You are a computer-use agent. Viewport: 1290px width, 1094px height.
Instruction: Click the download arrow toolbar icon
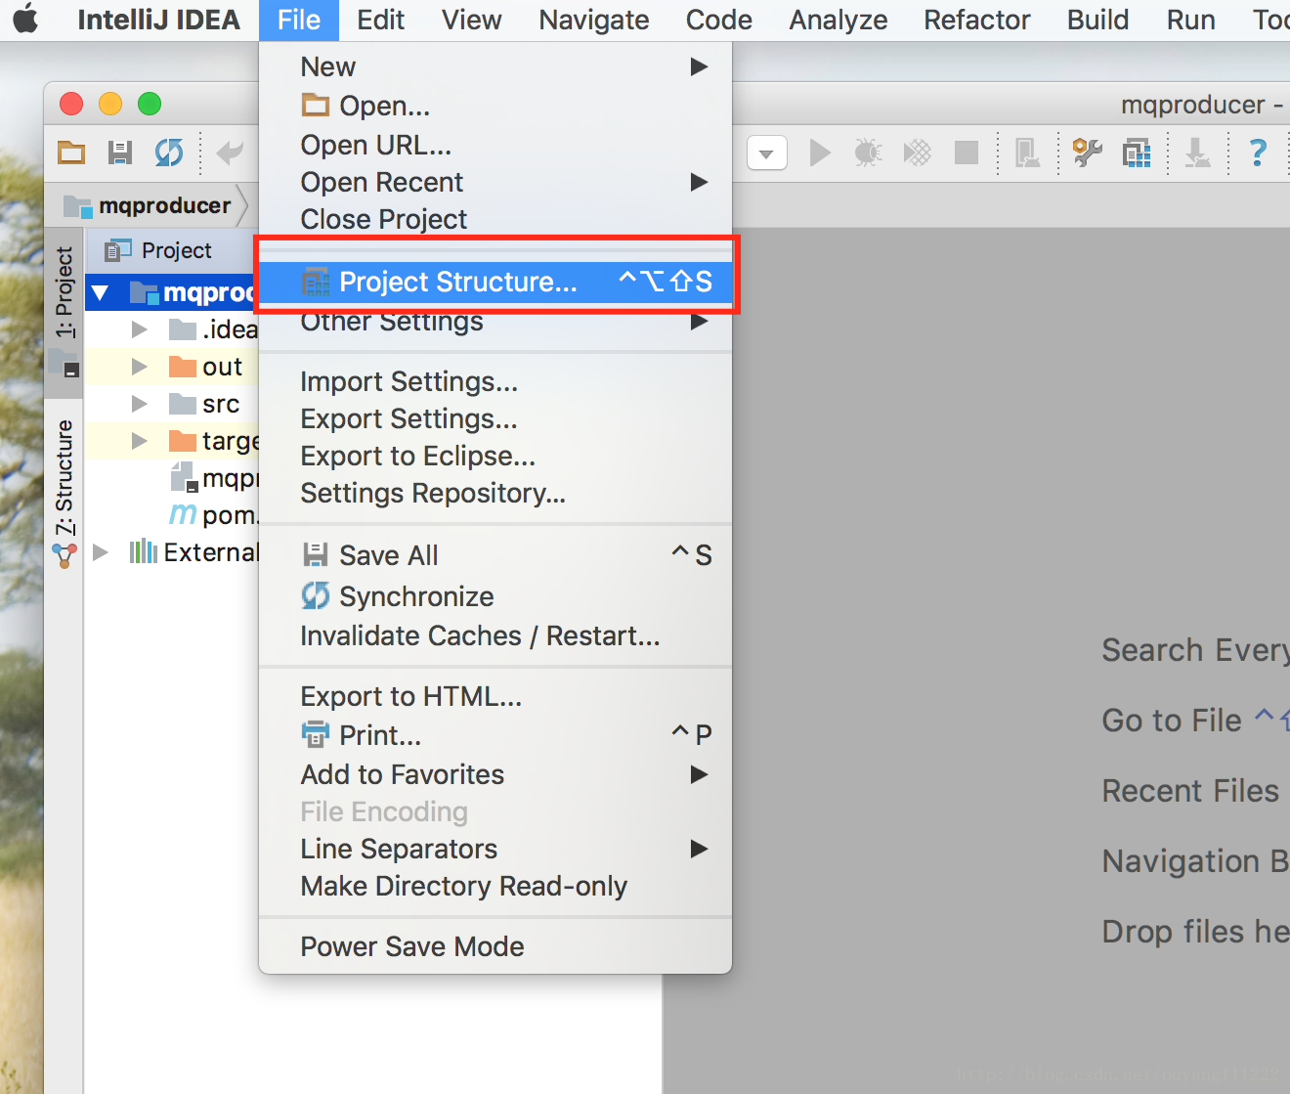pyautogui.click(x=1197, y=153)
